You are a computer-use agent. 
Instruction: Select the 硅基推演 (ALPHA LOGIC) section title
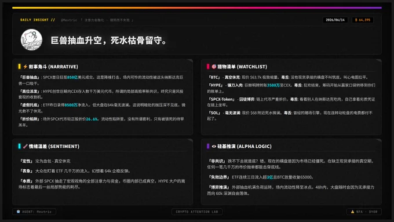[x=245, y=146]
